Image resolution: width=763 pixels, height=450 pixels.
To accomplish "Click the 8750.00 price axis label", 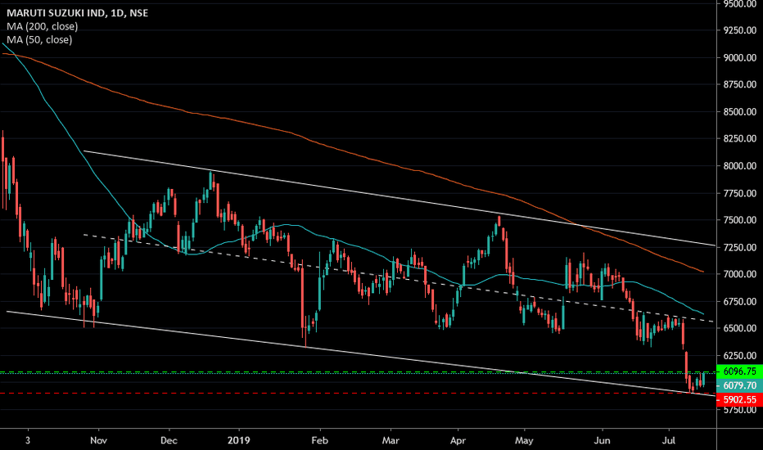I will tap(739, 84).
